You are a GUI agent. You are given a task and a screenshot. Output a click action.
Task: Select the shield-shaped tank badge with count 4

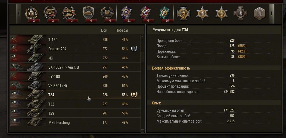[88, 13]
